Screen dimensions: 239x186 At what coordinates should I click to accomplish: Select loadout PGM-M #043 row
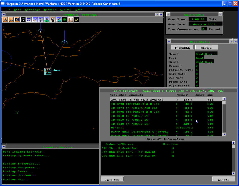pos(166,132)
